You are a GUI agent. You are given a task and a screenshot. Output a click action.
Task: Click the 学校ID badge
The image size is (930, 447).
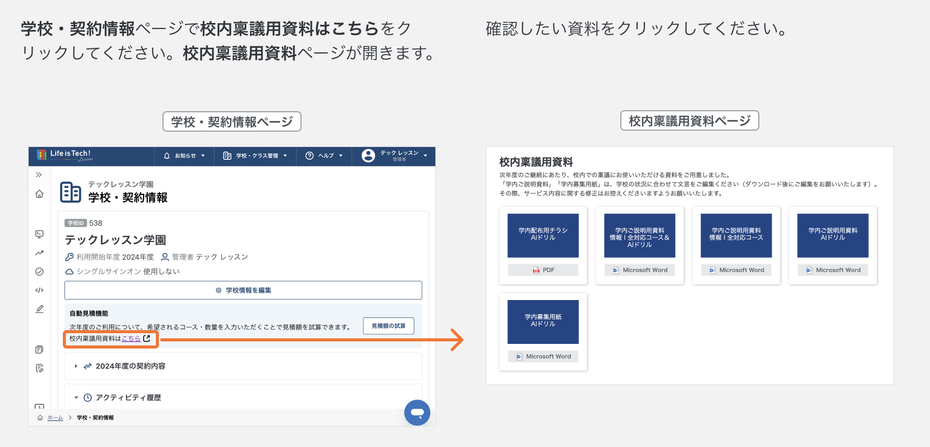click(76, 223)
